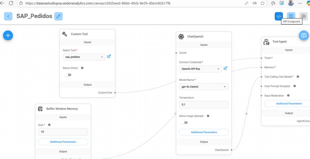Edit the OpenAI API Key credential icon

(225, 68)
